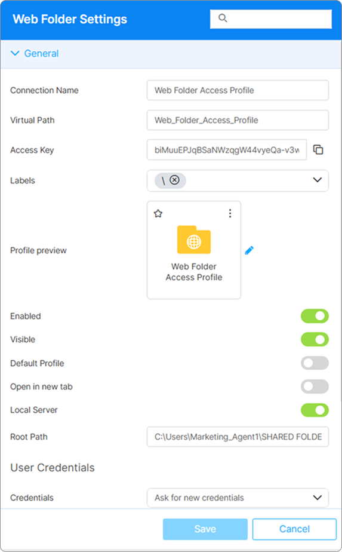
Task: Open the profile preview three-dot menu
Action: point(230,213)
